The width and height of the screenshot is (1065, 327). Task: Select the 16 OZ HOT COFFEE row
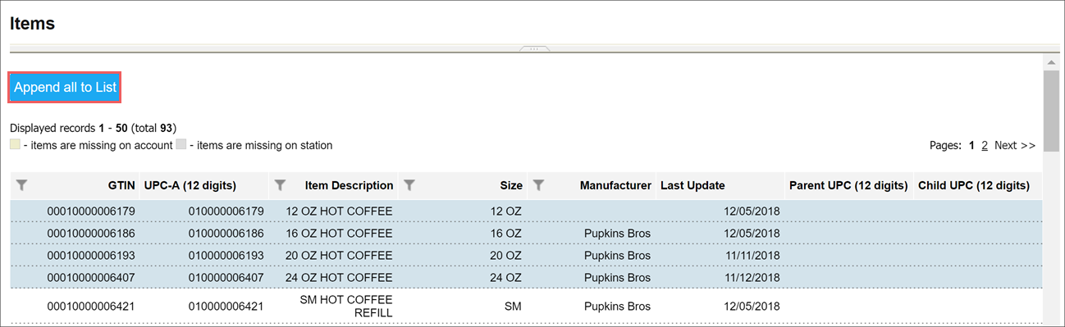pyautogui.click(x=526, y=234)
